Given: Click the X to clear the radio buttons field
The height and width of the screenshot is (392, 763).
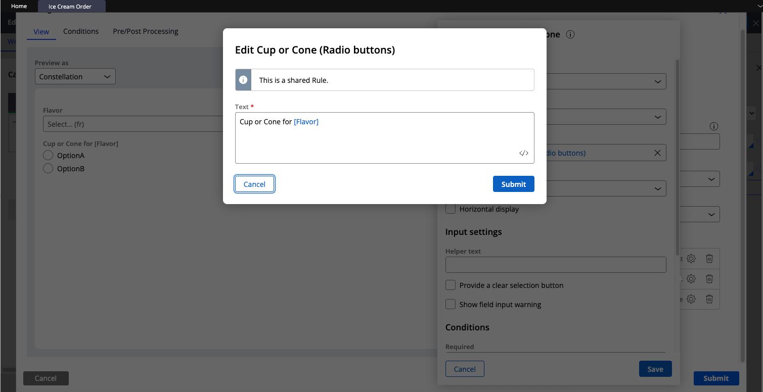Looking at the screenshot, I should [x=657, y=153].
